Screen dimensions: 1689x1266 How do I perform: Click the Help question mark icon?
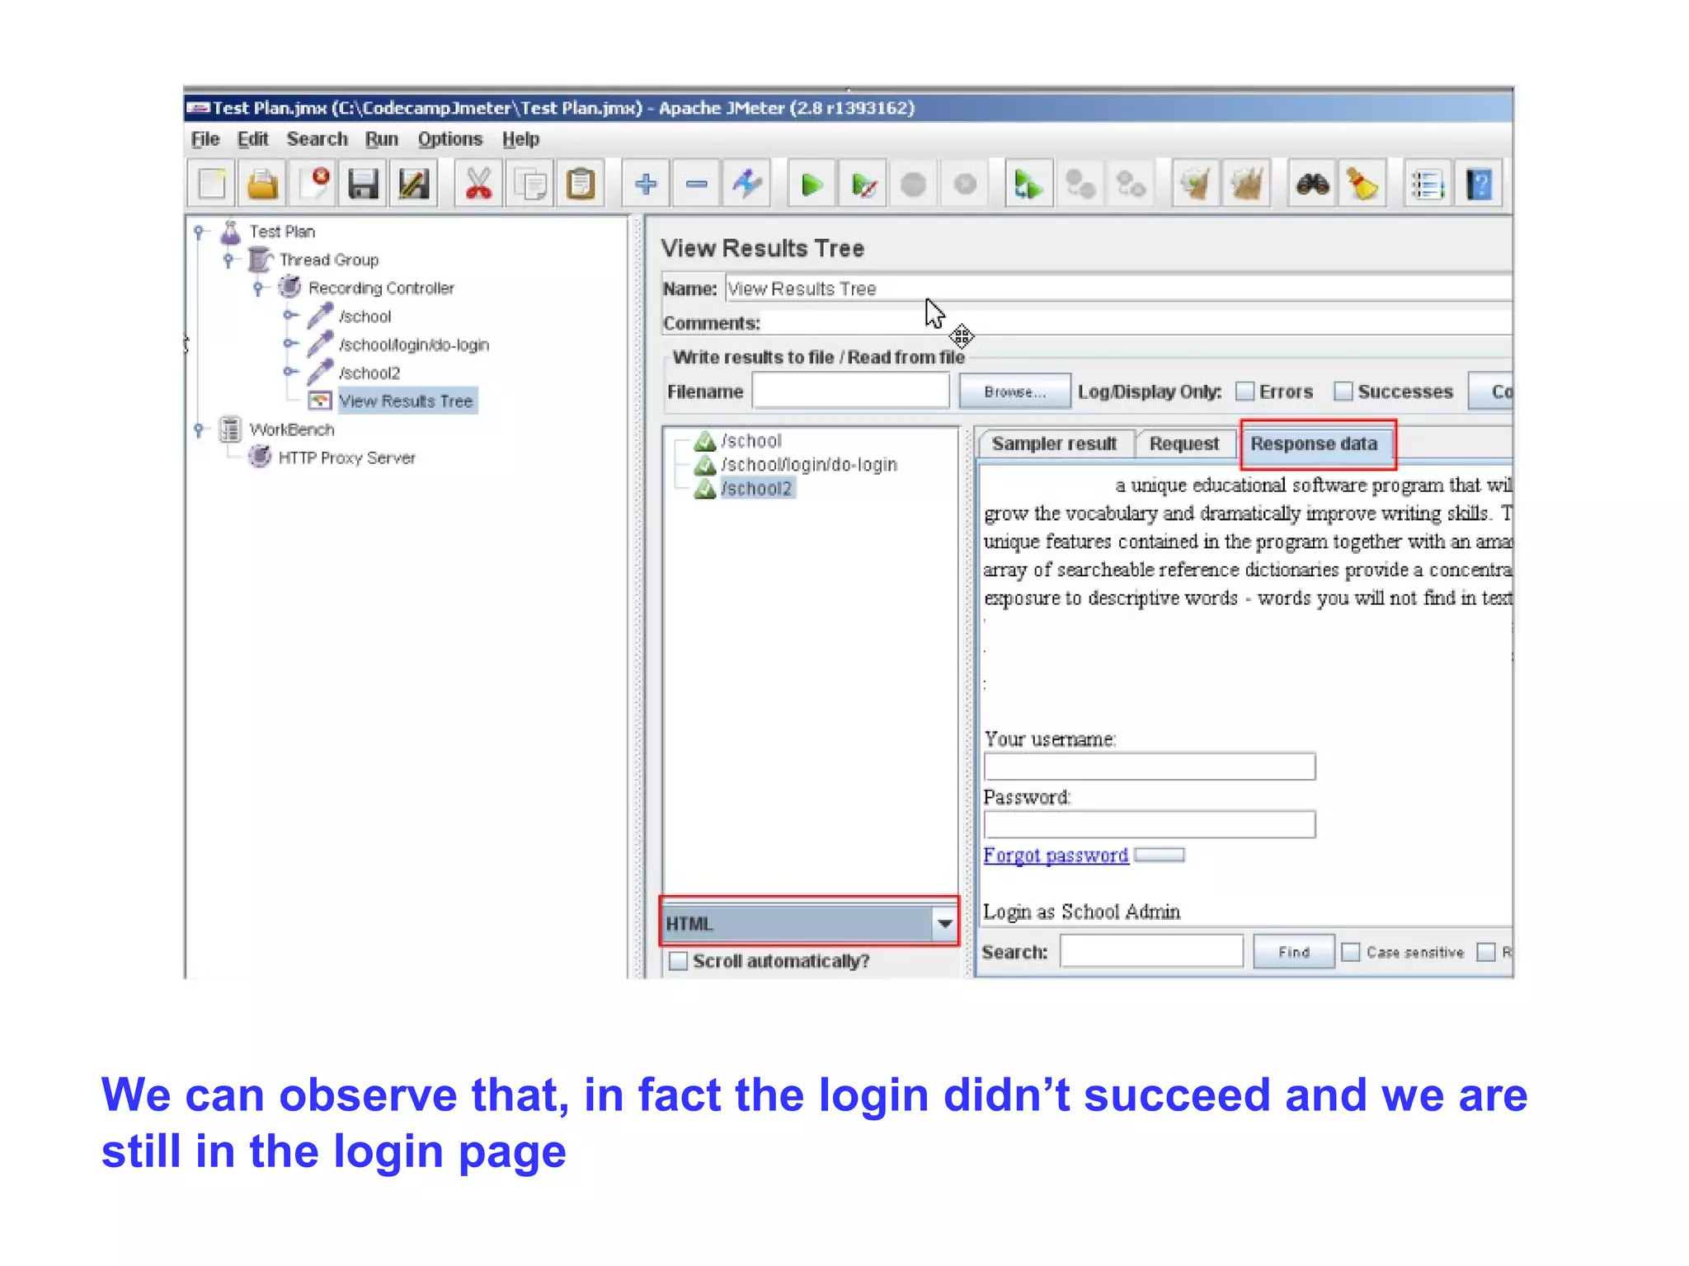[1479, 183]
